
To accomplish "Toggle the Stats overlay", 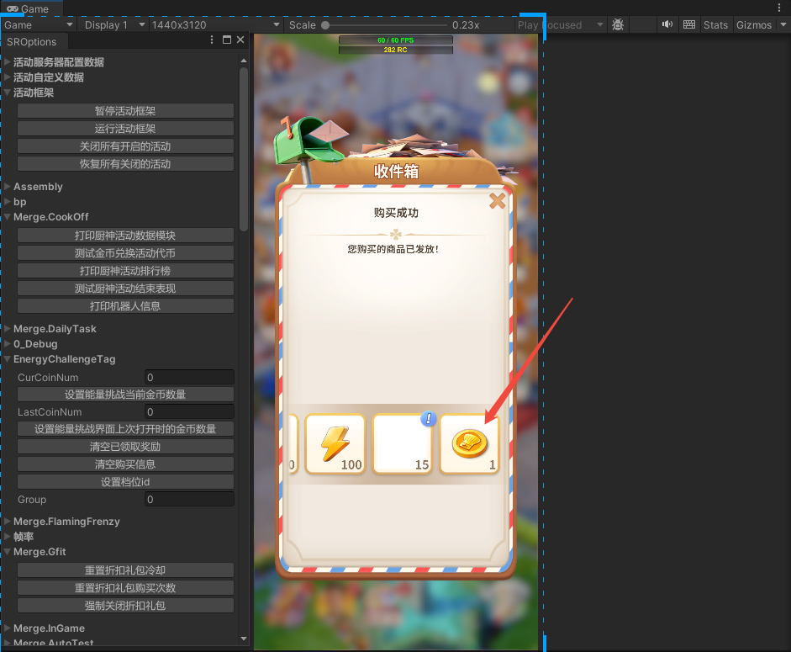I will click(715, 25).
